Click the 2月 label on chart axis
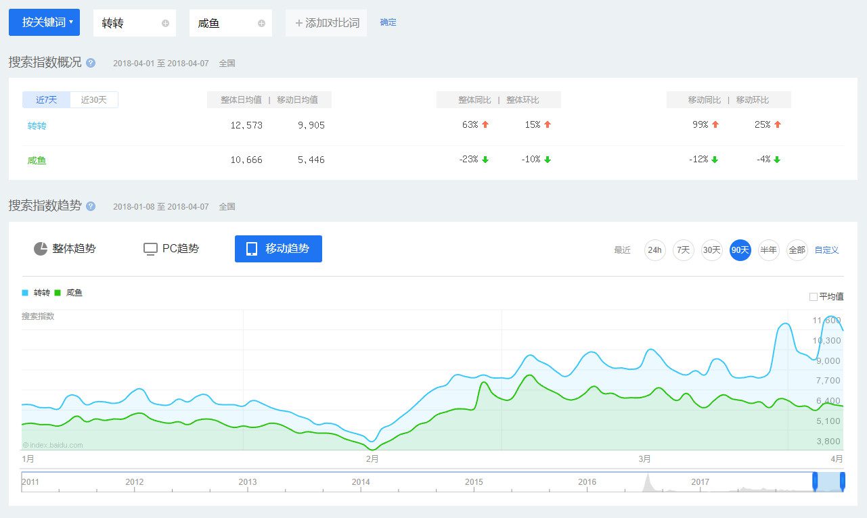This screenshot has height=518, width=867. point(372,458)
